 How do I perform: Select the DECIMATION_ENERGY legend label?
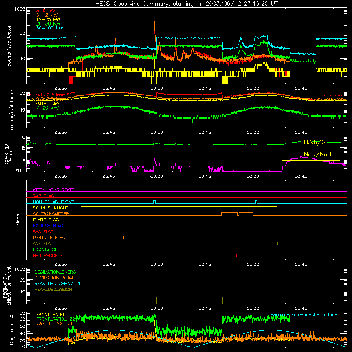point(56,272)
